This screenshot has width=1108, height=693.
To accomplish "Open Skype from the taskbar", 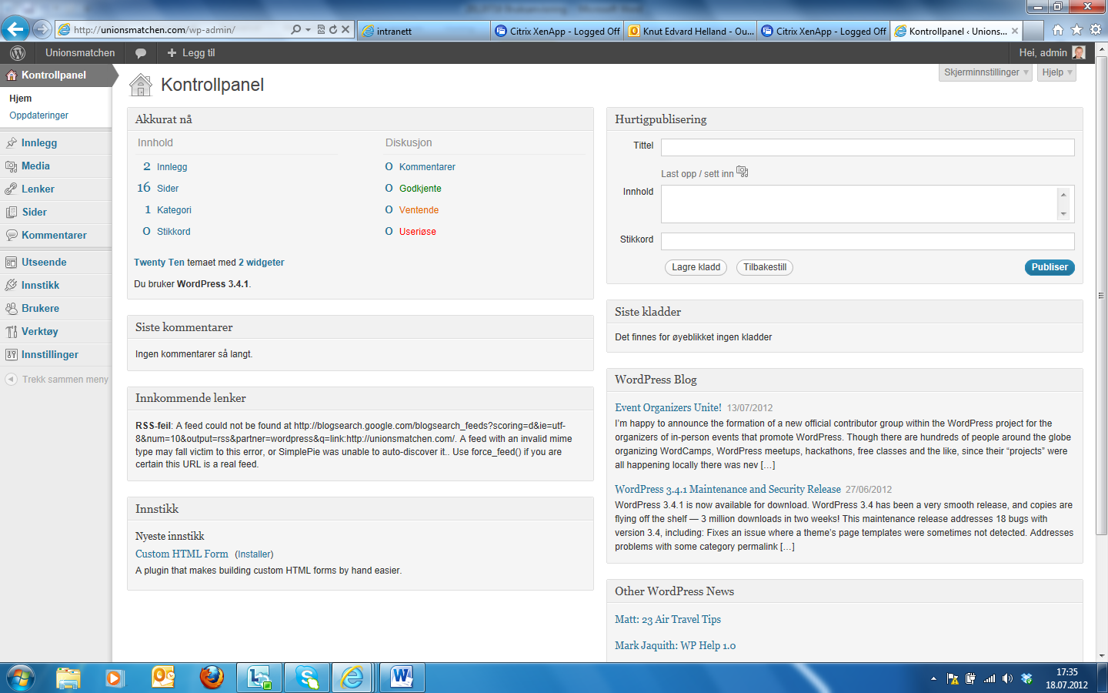I will click(x=307, y=677).
